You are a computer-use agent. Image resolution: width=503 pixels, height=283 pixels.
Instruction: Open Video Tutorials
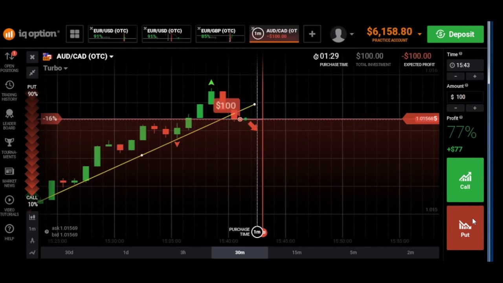point(9,206)
